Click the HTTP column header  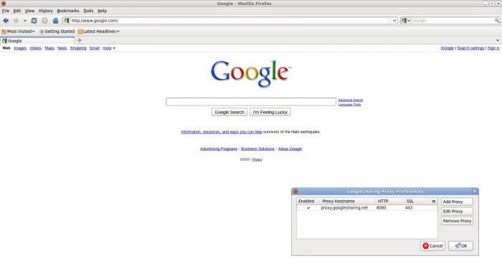(389, 201)
